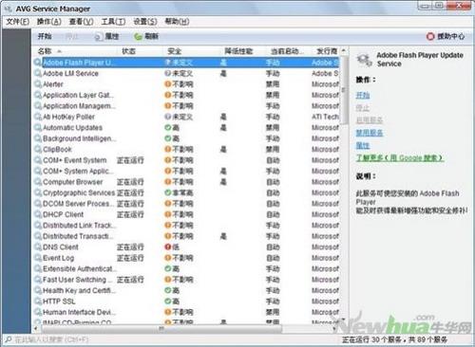Click icon beside COM+ Event System
The width and height of the screenshot is (475, 347).
coord(38,160)
